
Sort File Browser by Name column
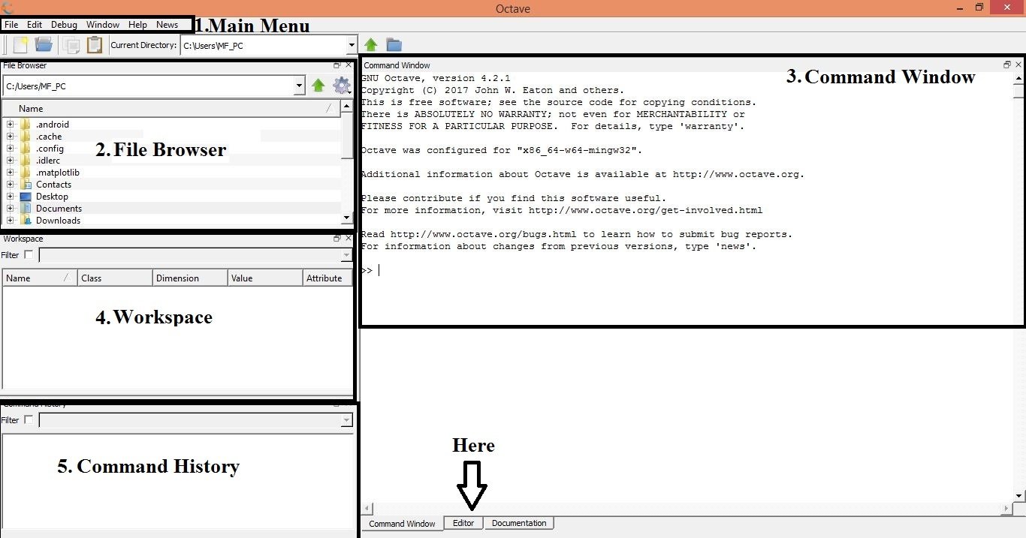171,109
